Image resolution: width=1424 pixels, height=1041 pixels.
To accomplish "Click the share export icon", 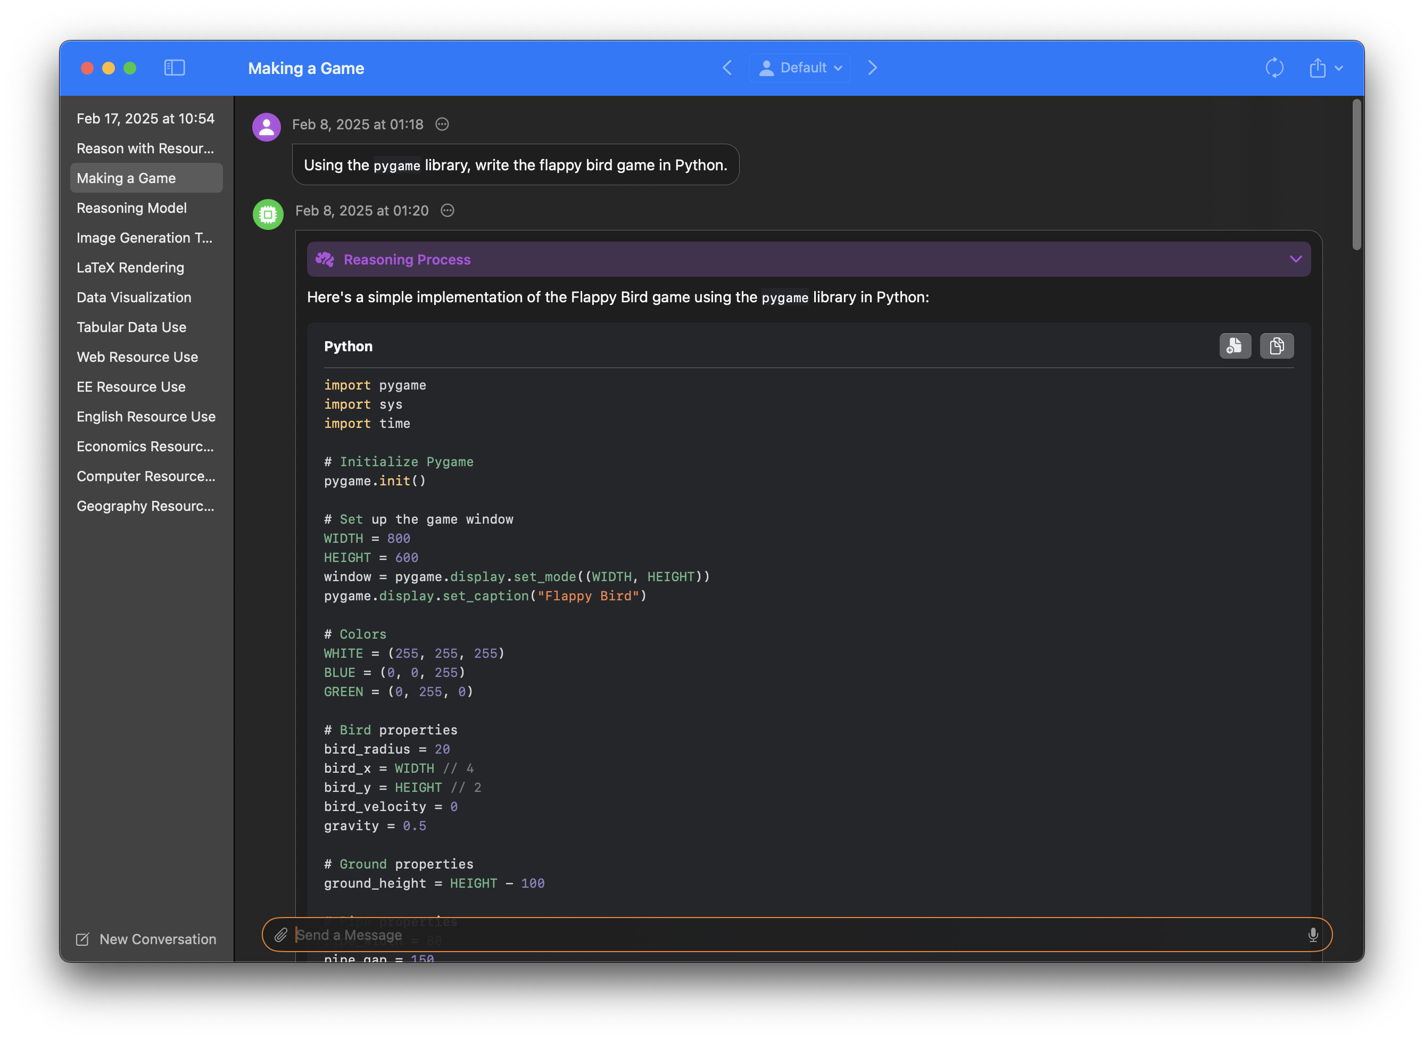I will point(1317,68).
